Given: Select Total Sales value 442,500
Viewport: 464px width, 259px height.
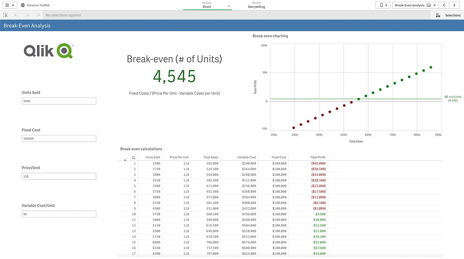Looking at the screenshot, I should click(212, 191).
